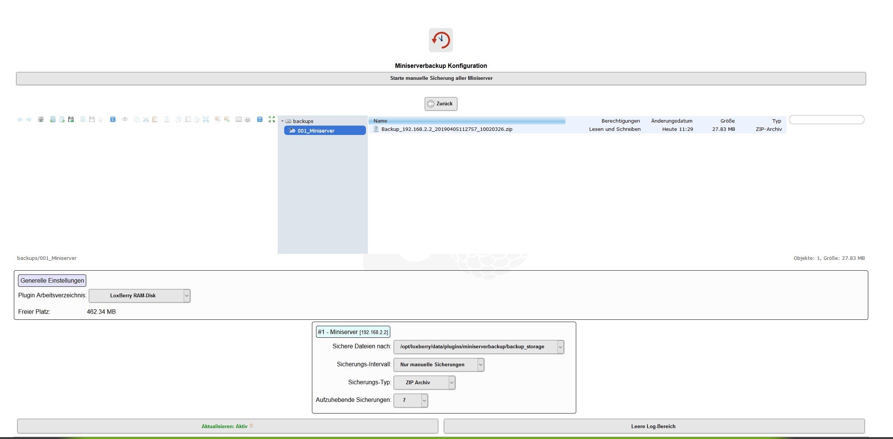Click the sort a-z toolbar icon
The image size is (893, 439).
point(248,119)
